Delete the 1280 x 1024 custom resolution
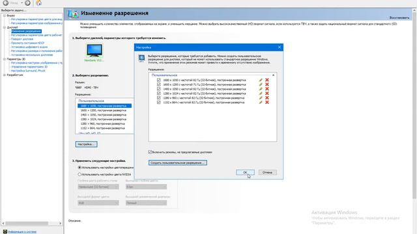 (x=267, y=94)
